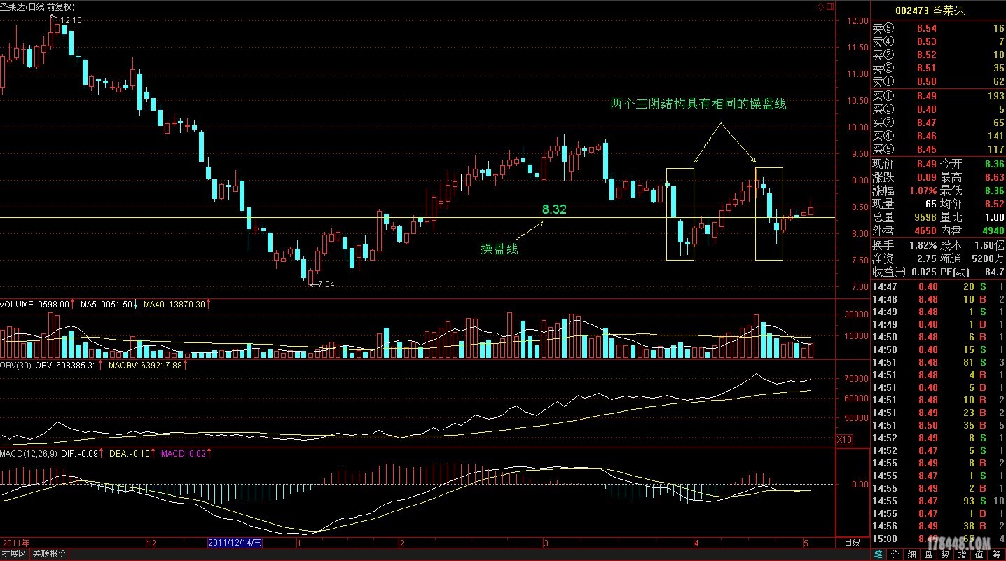Click the 14:56 tick row with volume 38
Screen dimensions: 1006x561
pos(938,526)
